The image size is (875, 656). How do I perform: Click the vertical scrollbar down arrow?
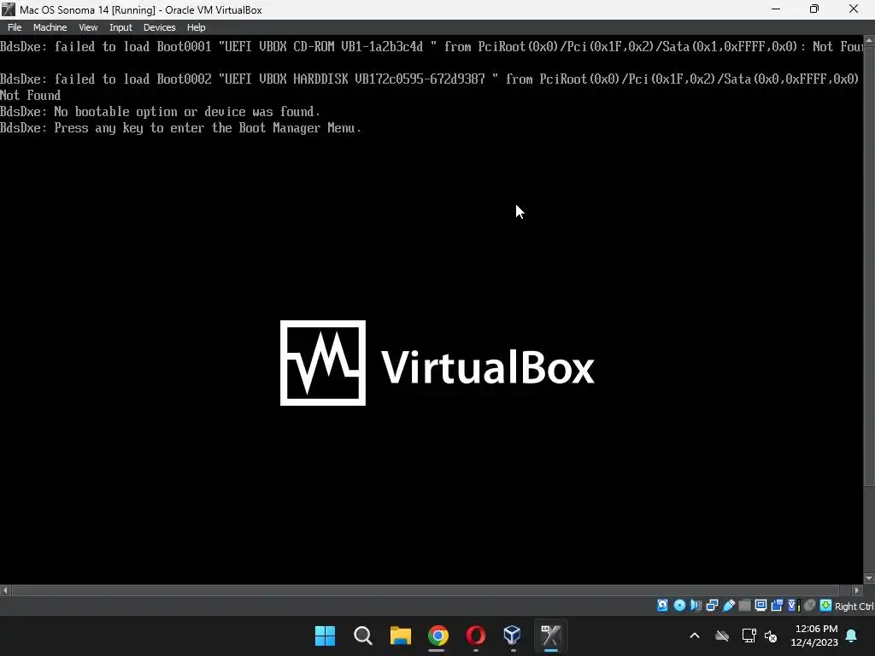pyautogui.click(x=869, y=578)
